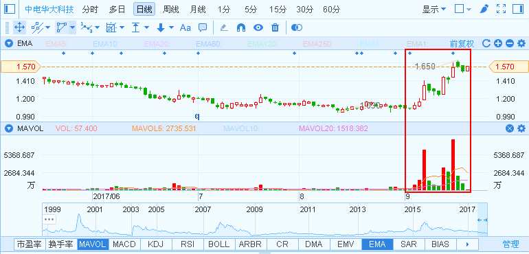Collapse the EMA panel header arrow

pos(9,43)
